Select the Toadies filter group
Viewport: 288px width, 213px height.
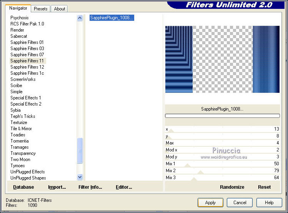coord(18,135)
